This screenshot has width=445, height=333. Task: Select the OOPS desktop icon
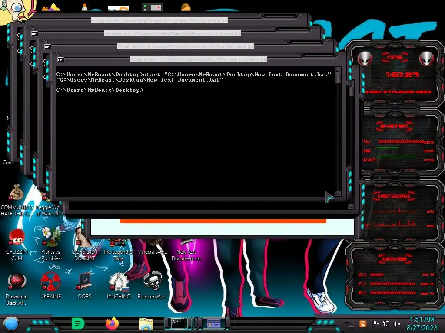click(84, 286)
